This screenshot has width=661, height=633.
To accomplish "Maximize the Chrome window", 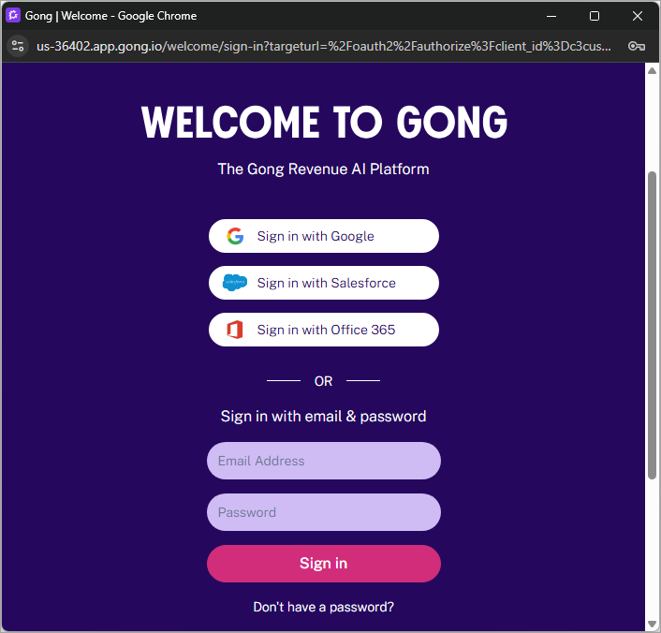I will pos(595,16).
